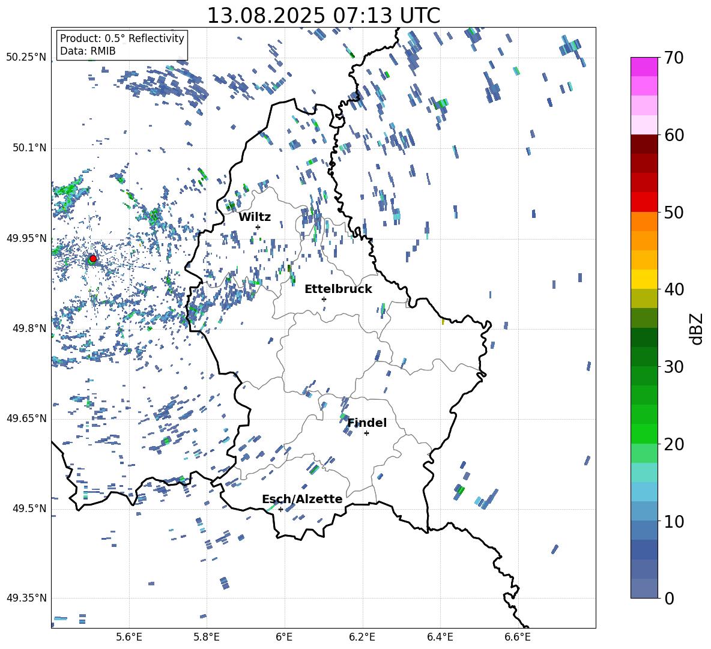Image resolution: width=711 pixels, height=649 pixels.
Task: Click the bright red segment just above the 50 tick
Action: click(x=644, y=202)
